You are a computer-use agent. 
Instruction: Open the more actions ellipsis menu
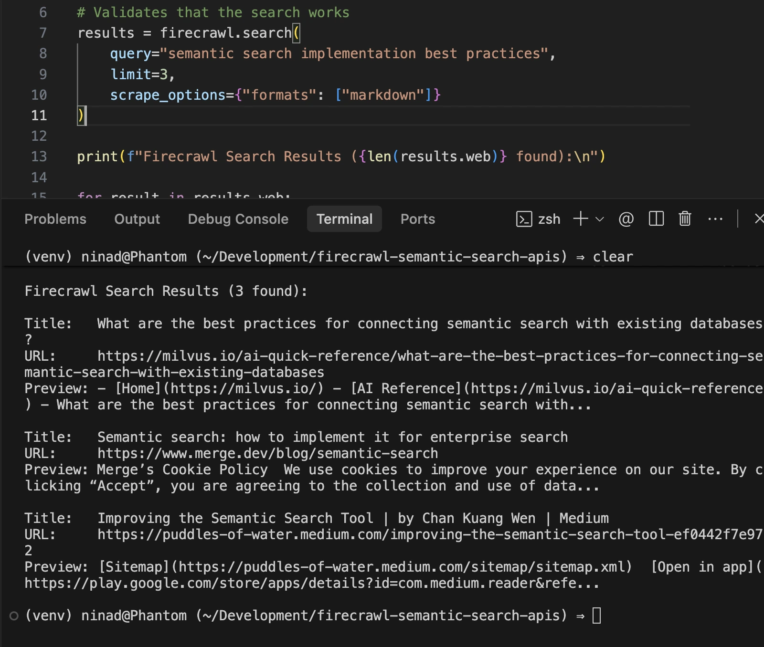pyautogui.click(x=715, y=219)
